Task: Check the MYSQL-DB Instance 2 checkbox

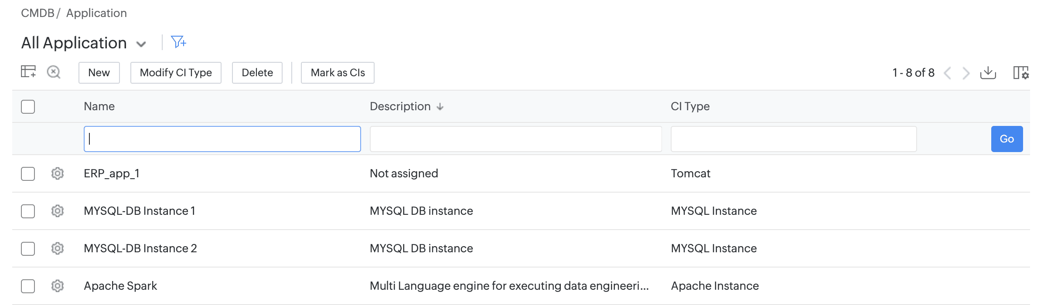Action: pyautogui.click(x=28, y=248)
